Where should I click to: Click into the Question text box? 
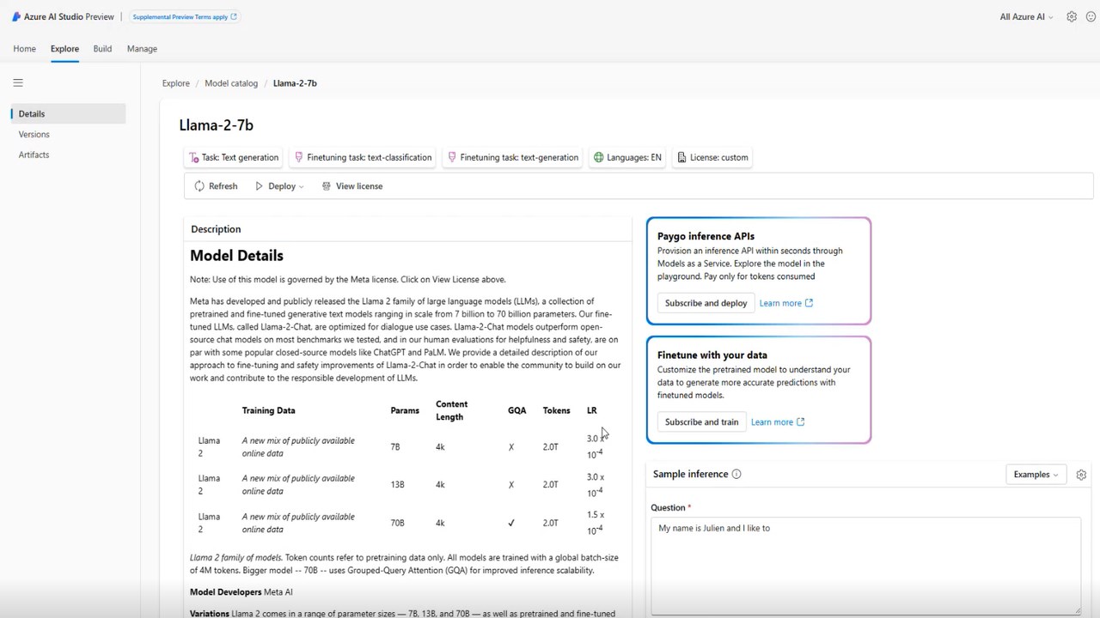tap(865, 565)
